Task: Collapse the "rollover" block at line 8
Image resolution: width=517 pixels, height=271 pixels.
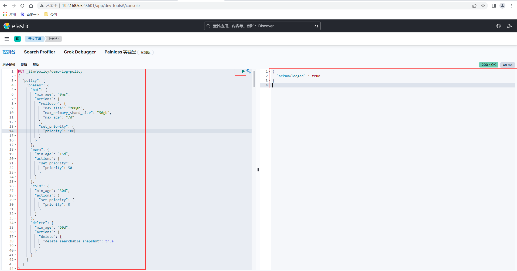Action: pos(15,104)
